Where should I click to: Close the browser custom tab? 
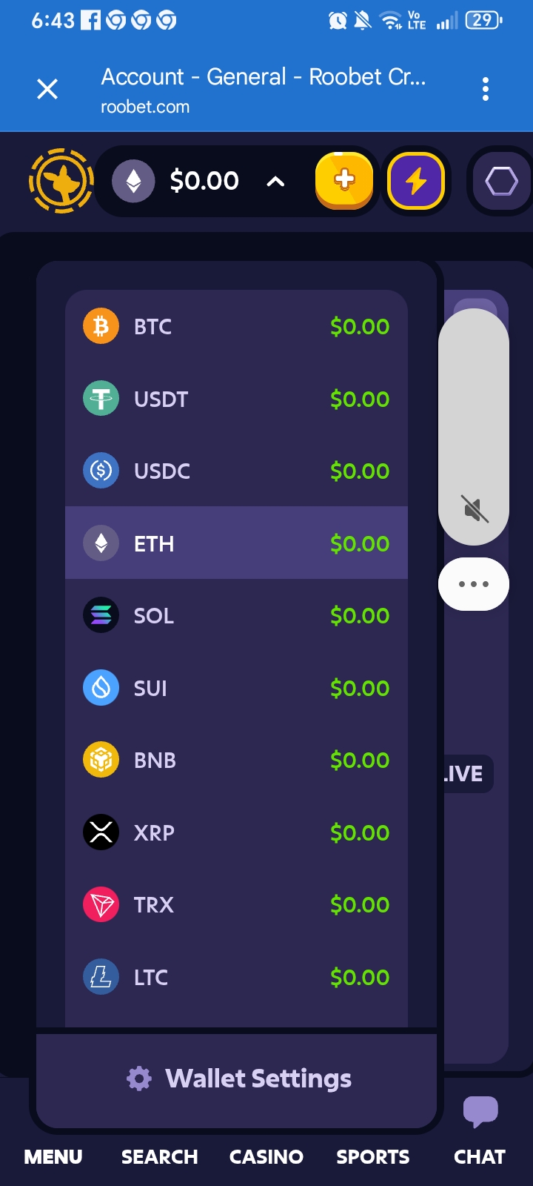(47, 90)
